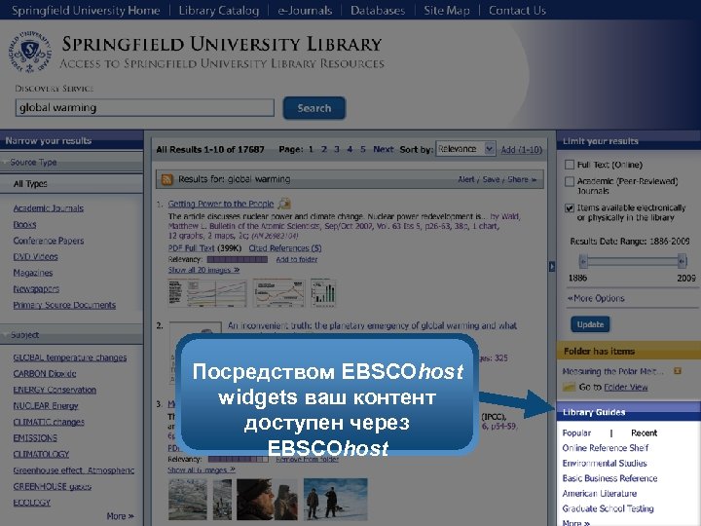Show all 20 images for the first result
Image resolution: width=701 pixels, height=526 pixels.
coord(203,270)
